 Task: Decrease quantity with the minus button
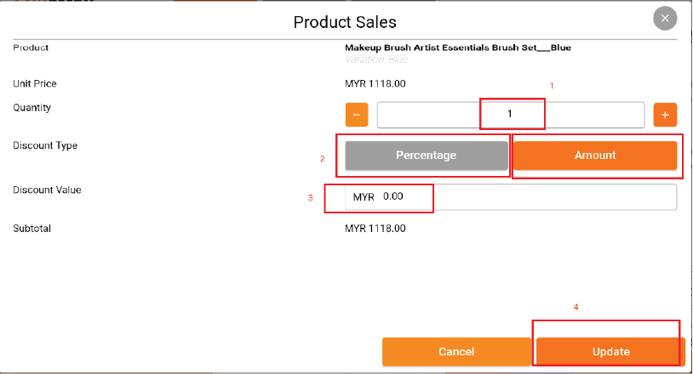pyautogui.click(x=357, y=115)
